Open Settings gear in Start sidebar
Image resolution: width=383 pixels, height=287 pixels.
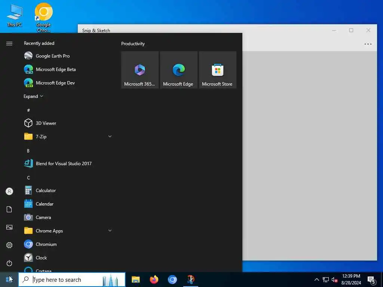click(x=9, y=245)
